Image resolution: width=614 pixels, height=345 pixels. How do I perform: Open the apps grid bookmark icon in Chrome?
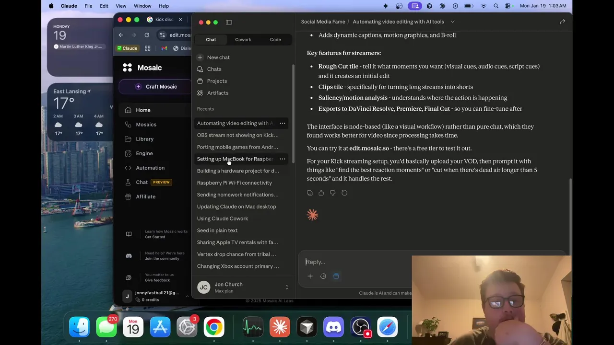point(148,48)
